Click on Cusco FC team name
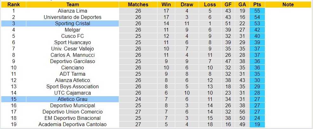Viewport: 313px width, 129px height. tap(73, 36)
